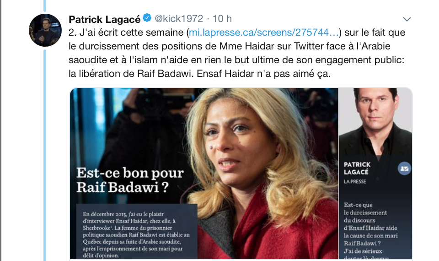The height and width of the screenshot is (261, 439).
Task: Click the PATRICK LAGACÉ byline in the sidebar
Action: pyautogui.click(x=357, y=168)
